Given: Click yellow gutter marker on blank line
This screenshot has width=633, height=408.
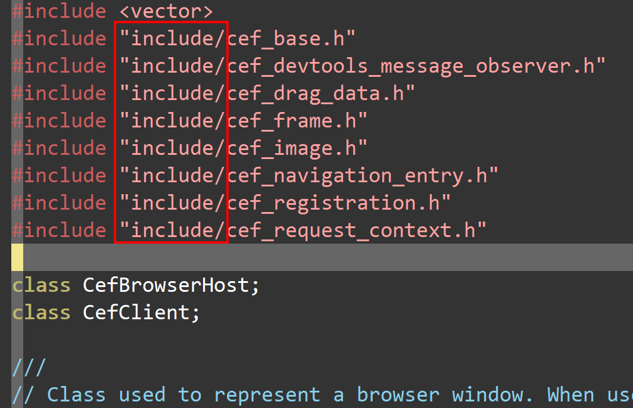Looking at the screenshot, I should point(17,257).
